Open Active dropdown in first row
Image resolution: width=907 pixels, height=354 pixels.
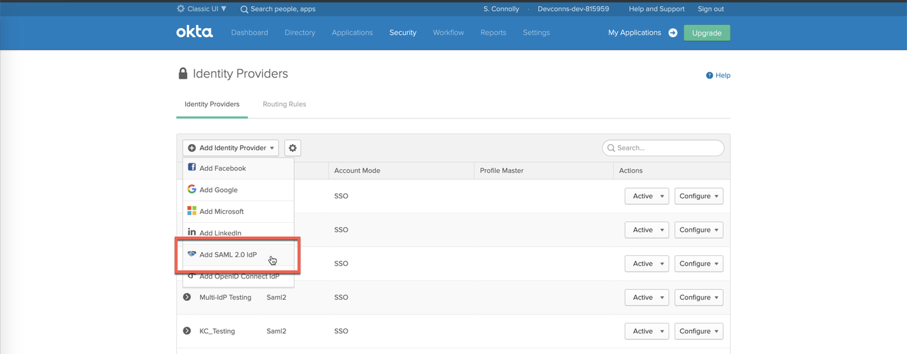click(647, 197)
